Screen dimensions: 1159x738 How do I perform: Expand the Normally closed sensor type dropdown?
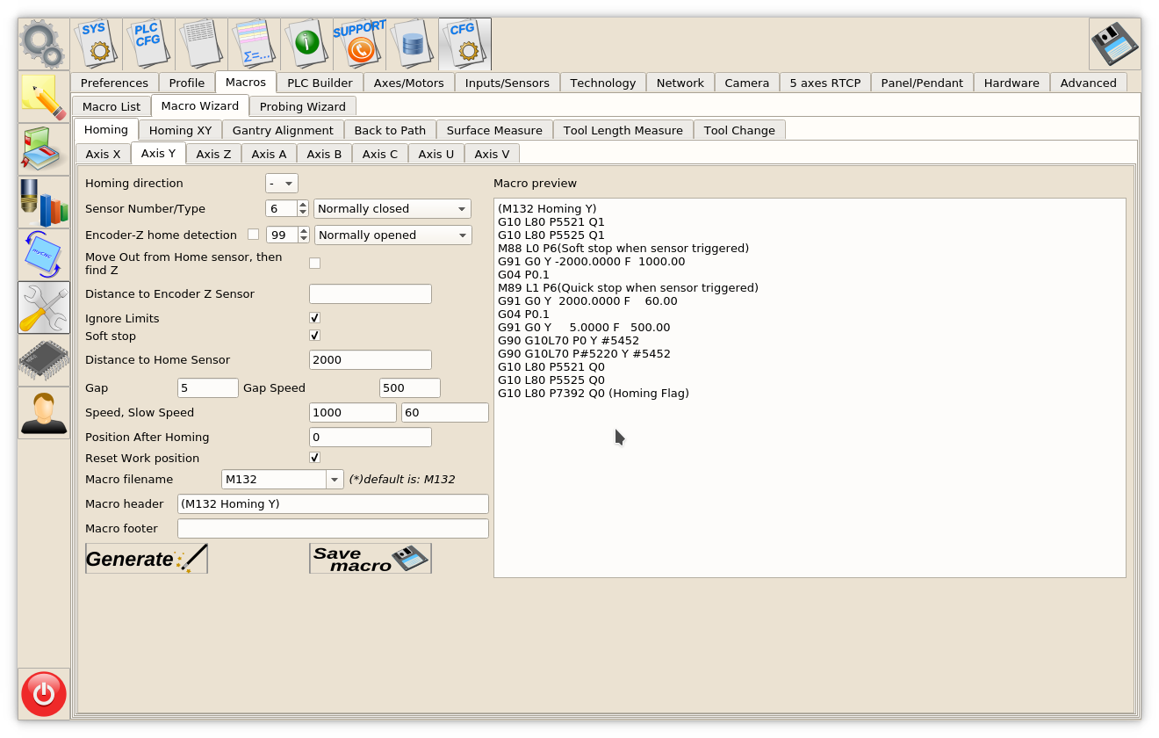[392, 209]
